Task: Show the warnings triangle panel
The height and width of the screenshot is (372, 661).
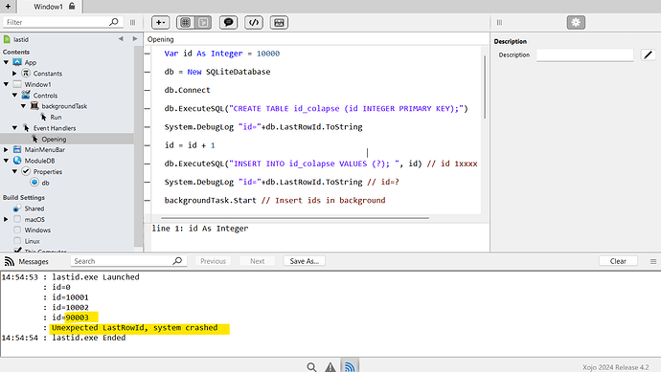Action: [x=330, y=367]
